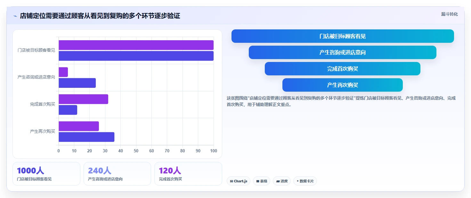
Task: Click the 完成首次购买 caption under 120人
Action: pos(170,179)
